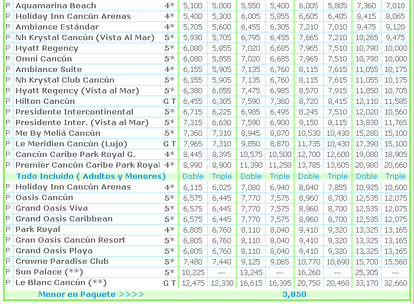The image size is (414, 304).
Task: Click the 13,245 price for Sun Palace
Action: click(x=250, y=272)
